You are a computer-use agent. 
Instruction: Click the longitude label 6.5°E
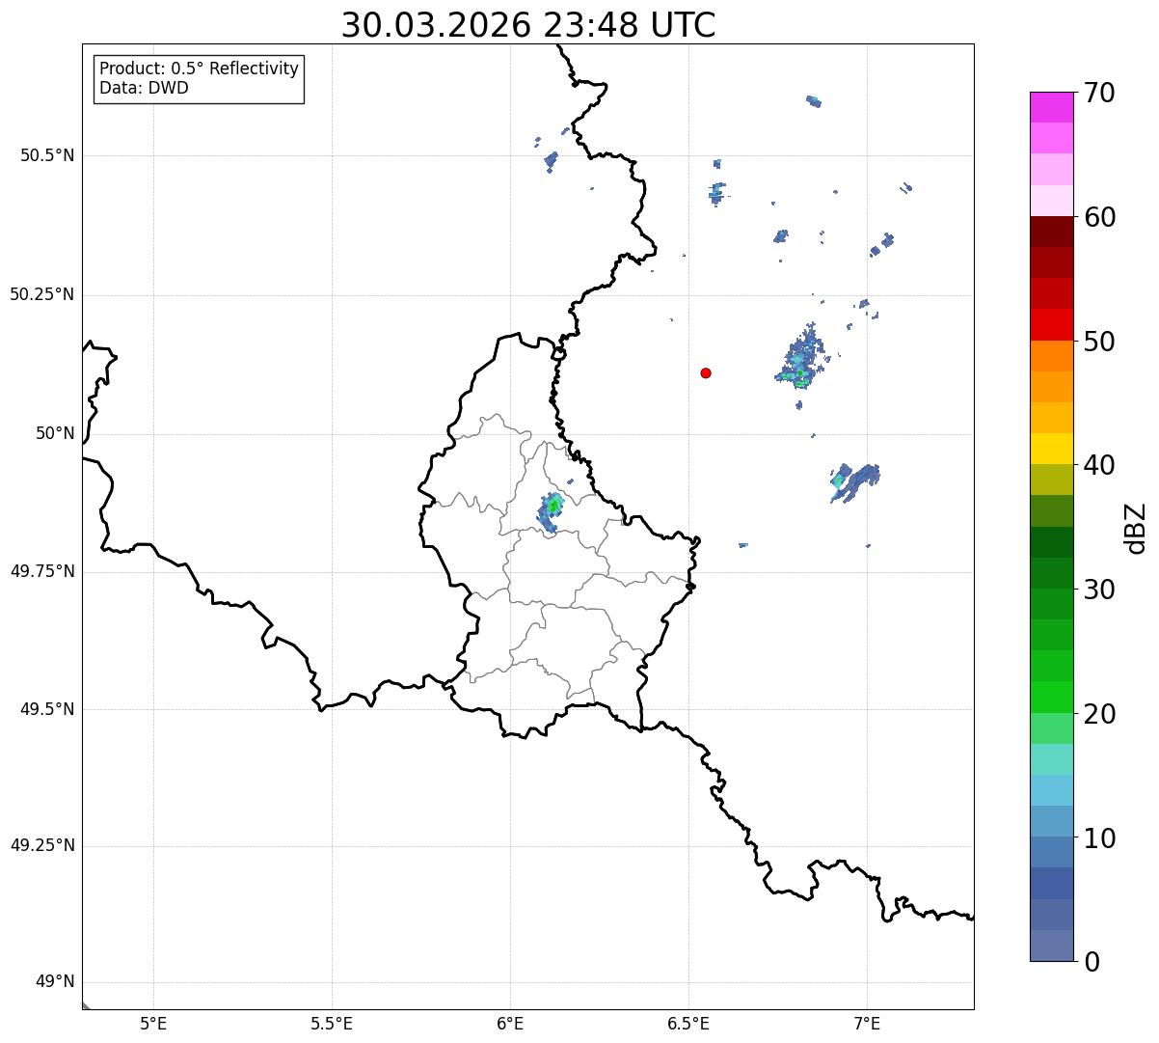click(688, 1024)
